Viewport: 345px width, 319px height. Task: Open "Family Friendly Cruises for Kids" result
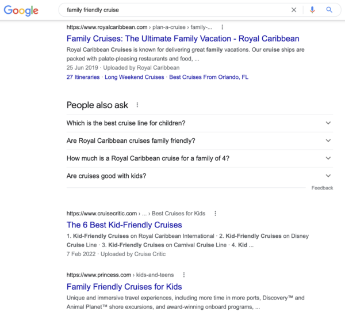(x=124, y=287)
